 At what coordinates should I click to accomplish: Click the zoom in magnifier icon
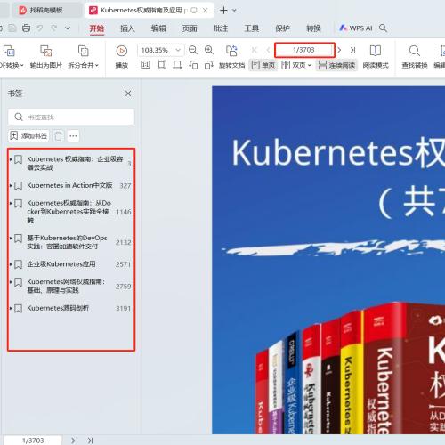click(209, 50)
